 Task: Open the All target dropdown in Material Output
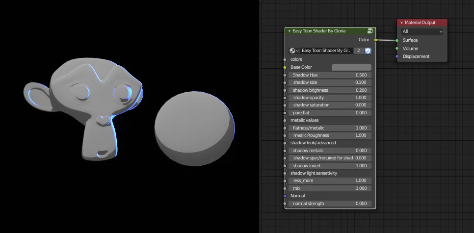(422, 31)
